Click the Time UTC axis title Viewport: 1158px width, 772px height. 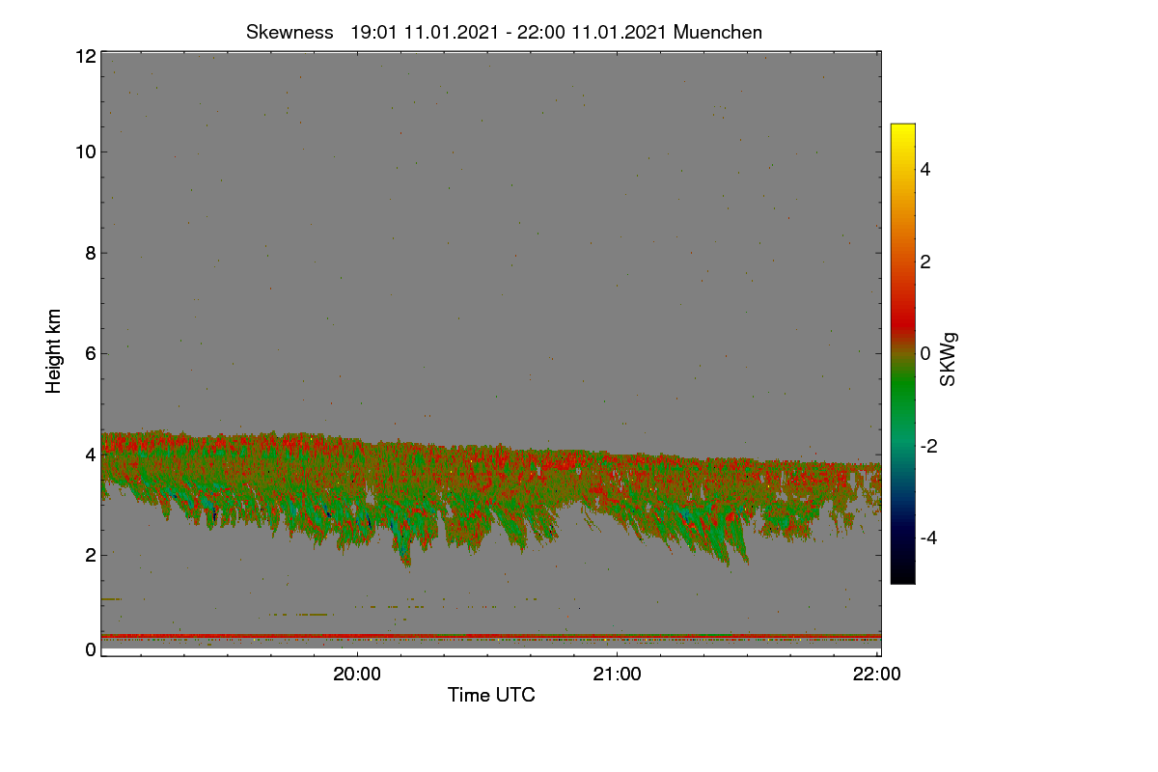[x=491, y=695]
